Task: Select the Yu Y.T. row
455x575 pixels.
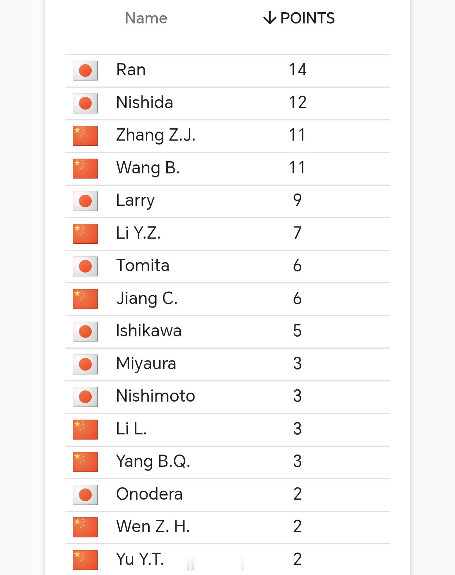Action: click(x=228, y=559)
